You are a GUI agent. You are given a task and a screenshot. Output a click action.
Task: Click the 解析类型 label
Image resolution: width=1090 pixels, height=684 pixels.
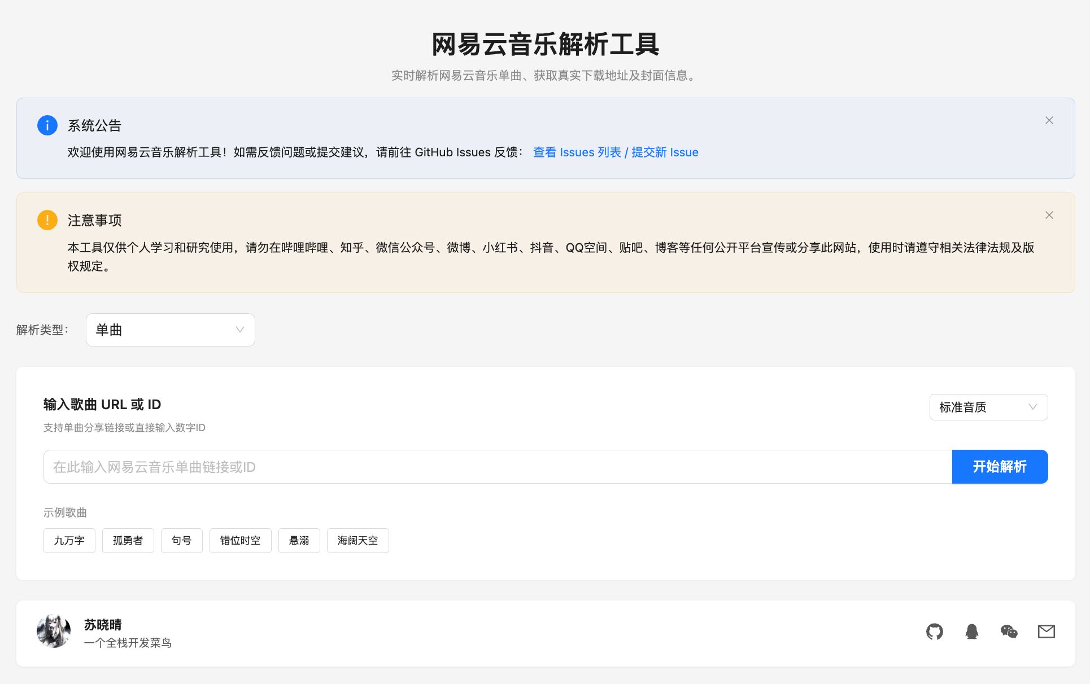tap(42, 330)
